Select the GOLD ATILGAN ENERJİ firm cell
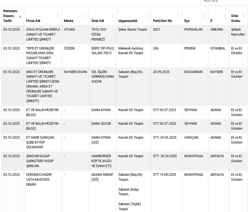 coord(42,34)
